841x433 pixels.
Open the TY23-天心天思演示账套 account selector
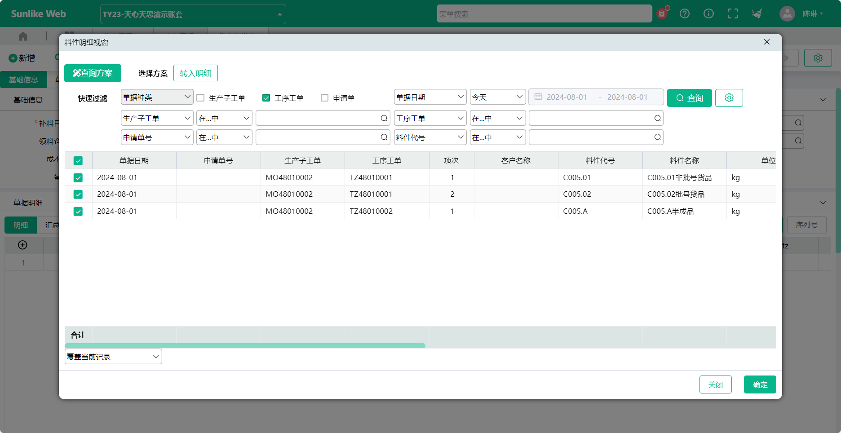193,14
